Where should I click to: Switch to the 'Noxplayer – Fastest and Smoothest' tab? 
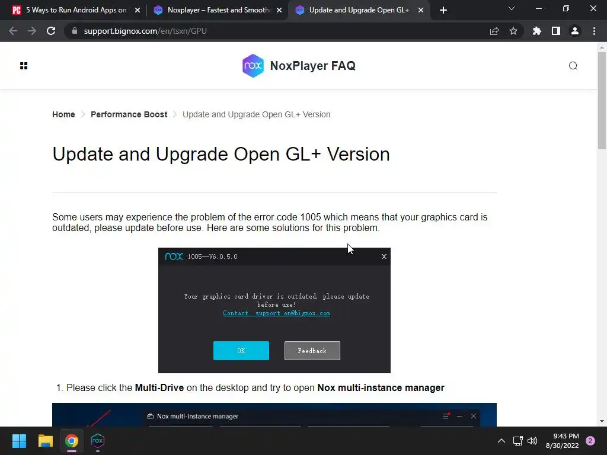(218, 10)
